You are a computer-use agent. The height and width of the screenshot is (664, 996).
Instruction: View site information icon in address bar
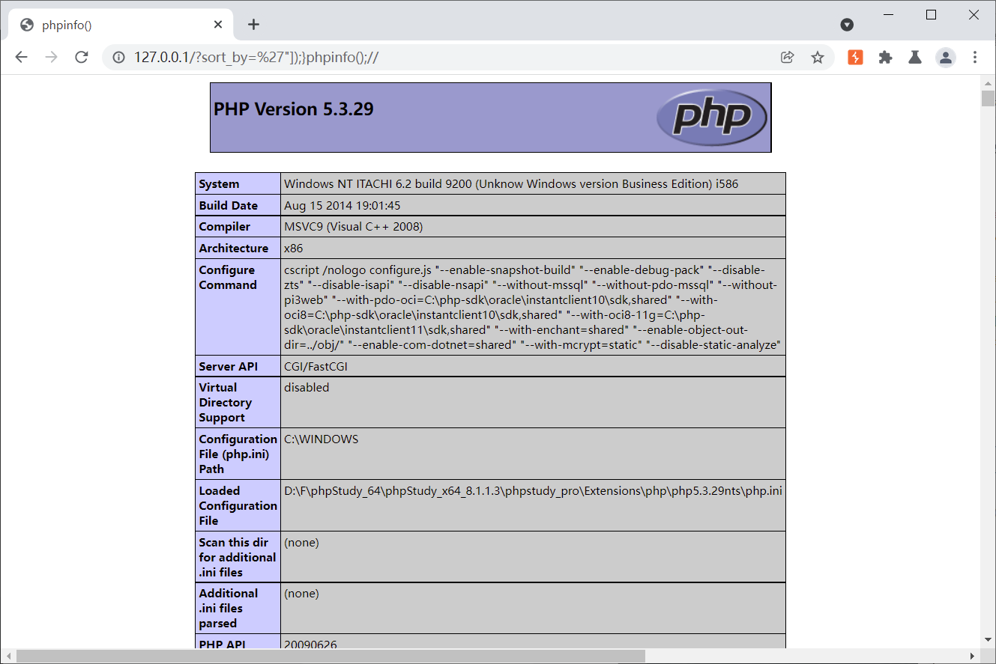tap(118, 57)
